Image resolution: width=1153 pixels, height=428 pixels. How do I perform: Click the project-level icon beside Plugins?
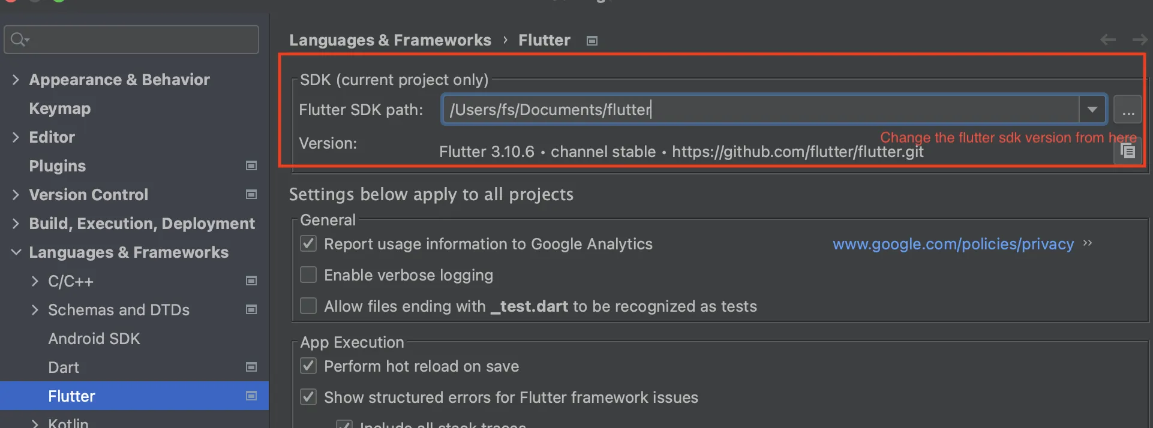(x=251, y=165)
